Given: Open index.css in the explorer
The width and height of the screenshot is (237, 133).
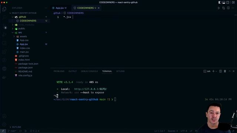Looking at the screenshot, I should 25,48.
